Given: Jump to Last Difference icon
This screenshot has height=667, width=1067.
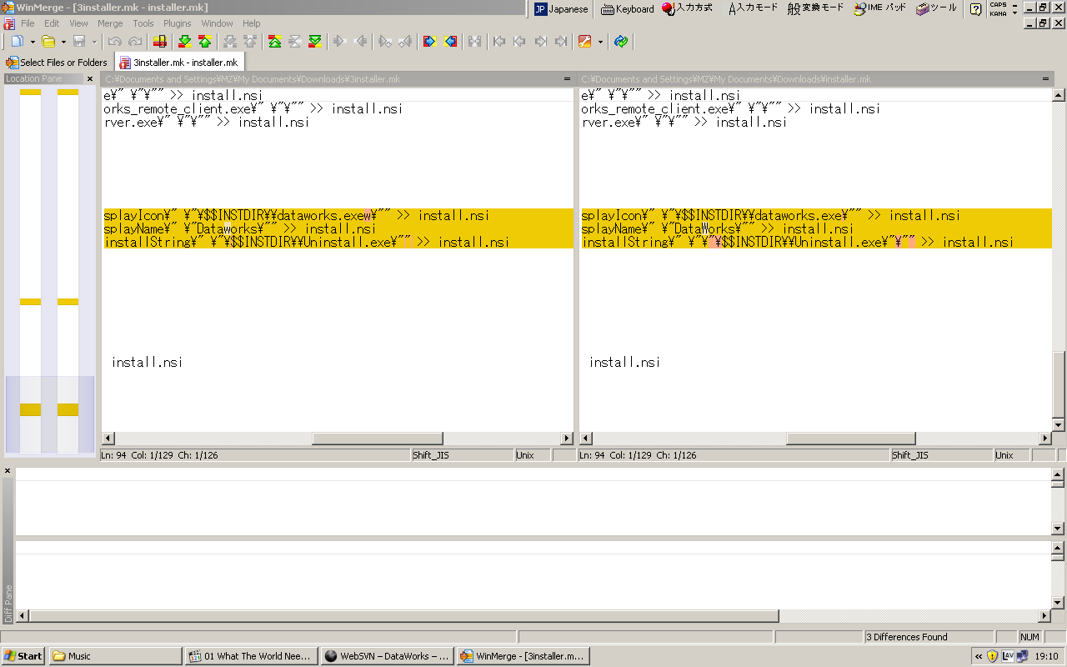Looking at the screenshot, I should 314,41.
